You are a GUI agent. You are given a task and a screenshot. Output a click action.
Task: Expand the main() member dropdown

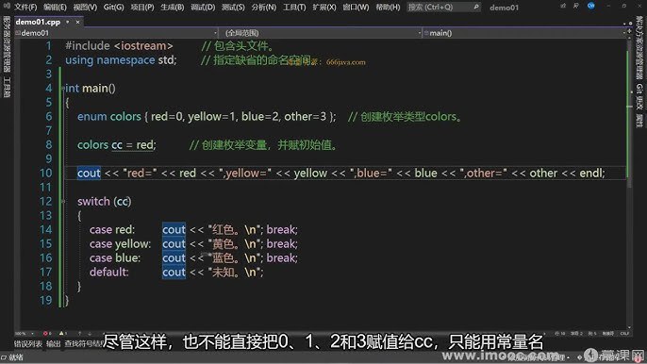[524, 33]
